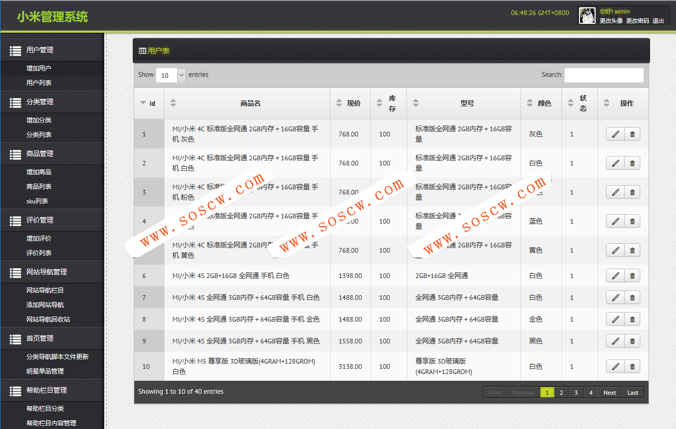The width and height of the screenshot is (676, 429).
Task: Click the 用户表 panel heading
Action: click(x=159, y=51)
